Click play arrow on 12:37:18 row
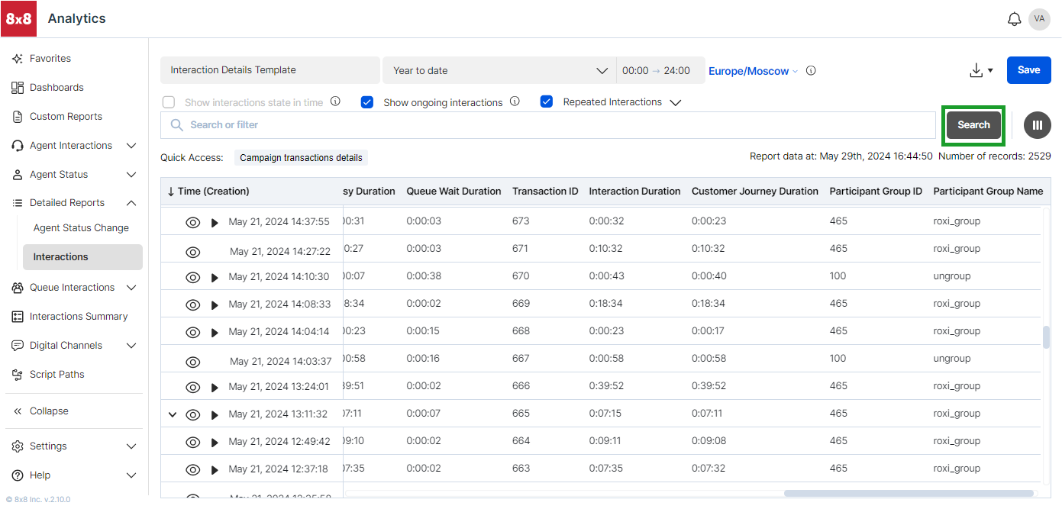Image resolution: width=1062 pixels, height=509 pixels. pos(215,469)
